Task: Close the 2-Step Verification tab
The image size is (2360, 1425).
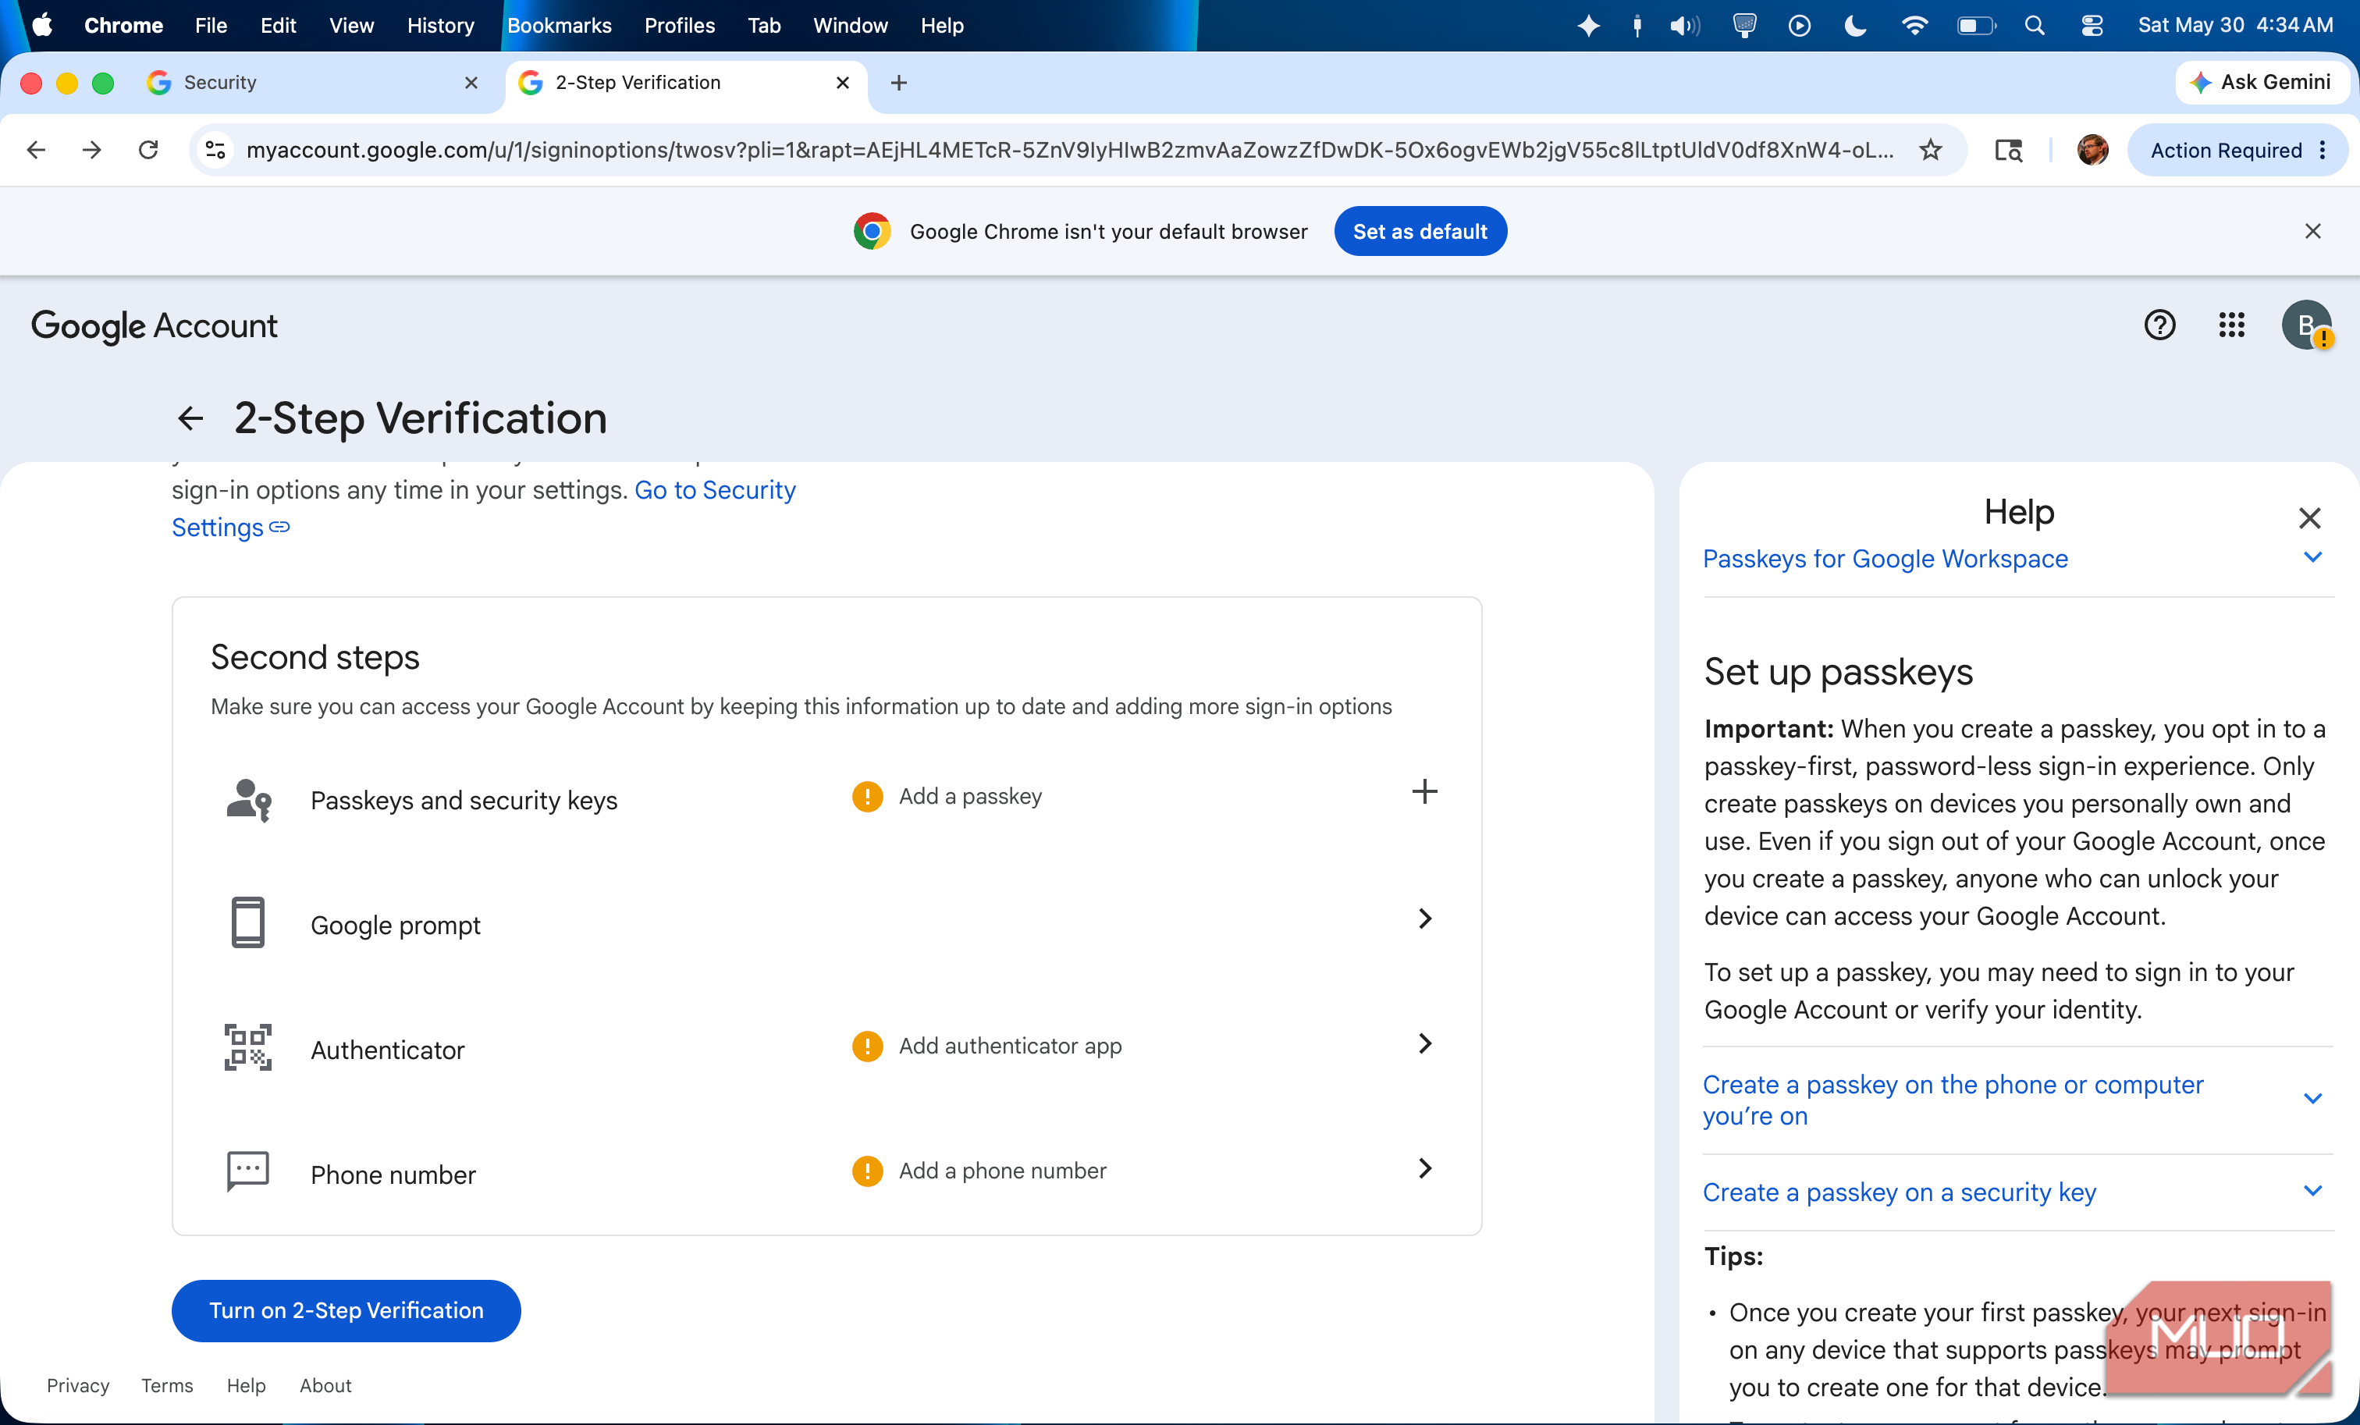Action: pyautogui.click(x=843, y=83)
